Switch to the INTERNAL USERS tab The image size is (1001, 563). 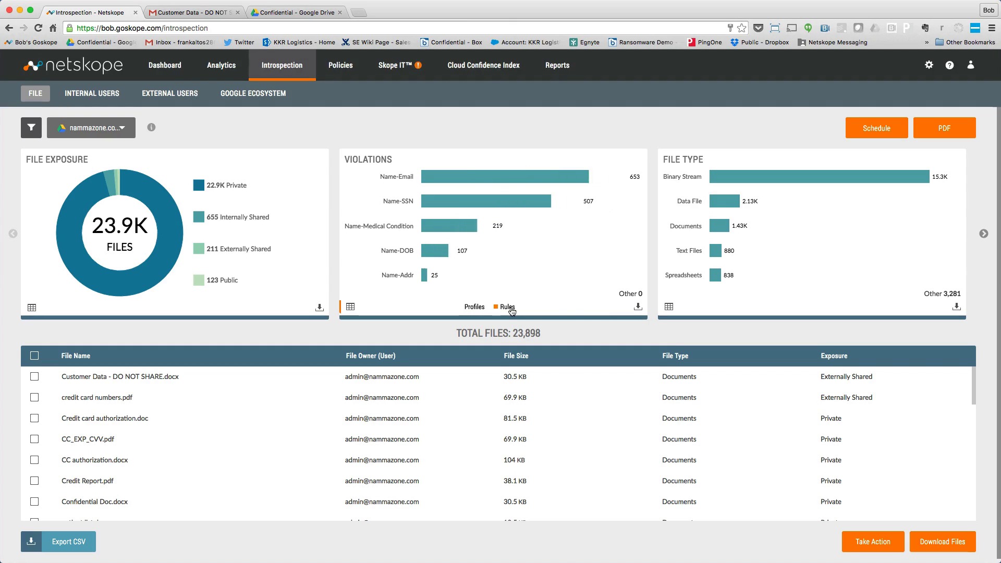(92, 93)
